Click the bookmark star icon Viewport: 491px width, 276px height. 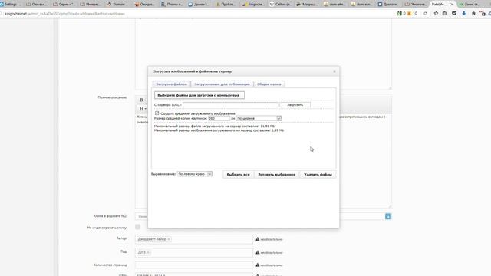[436, 14]
